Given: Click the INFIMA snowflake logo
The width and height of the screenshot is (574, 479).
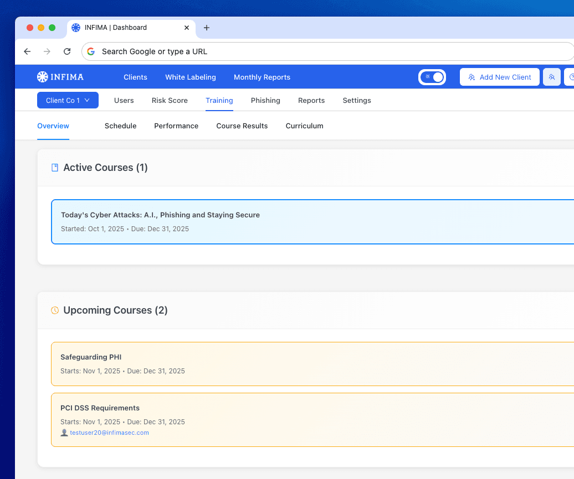Looking at the screenshot, I should click(43, 77).
